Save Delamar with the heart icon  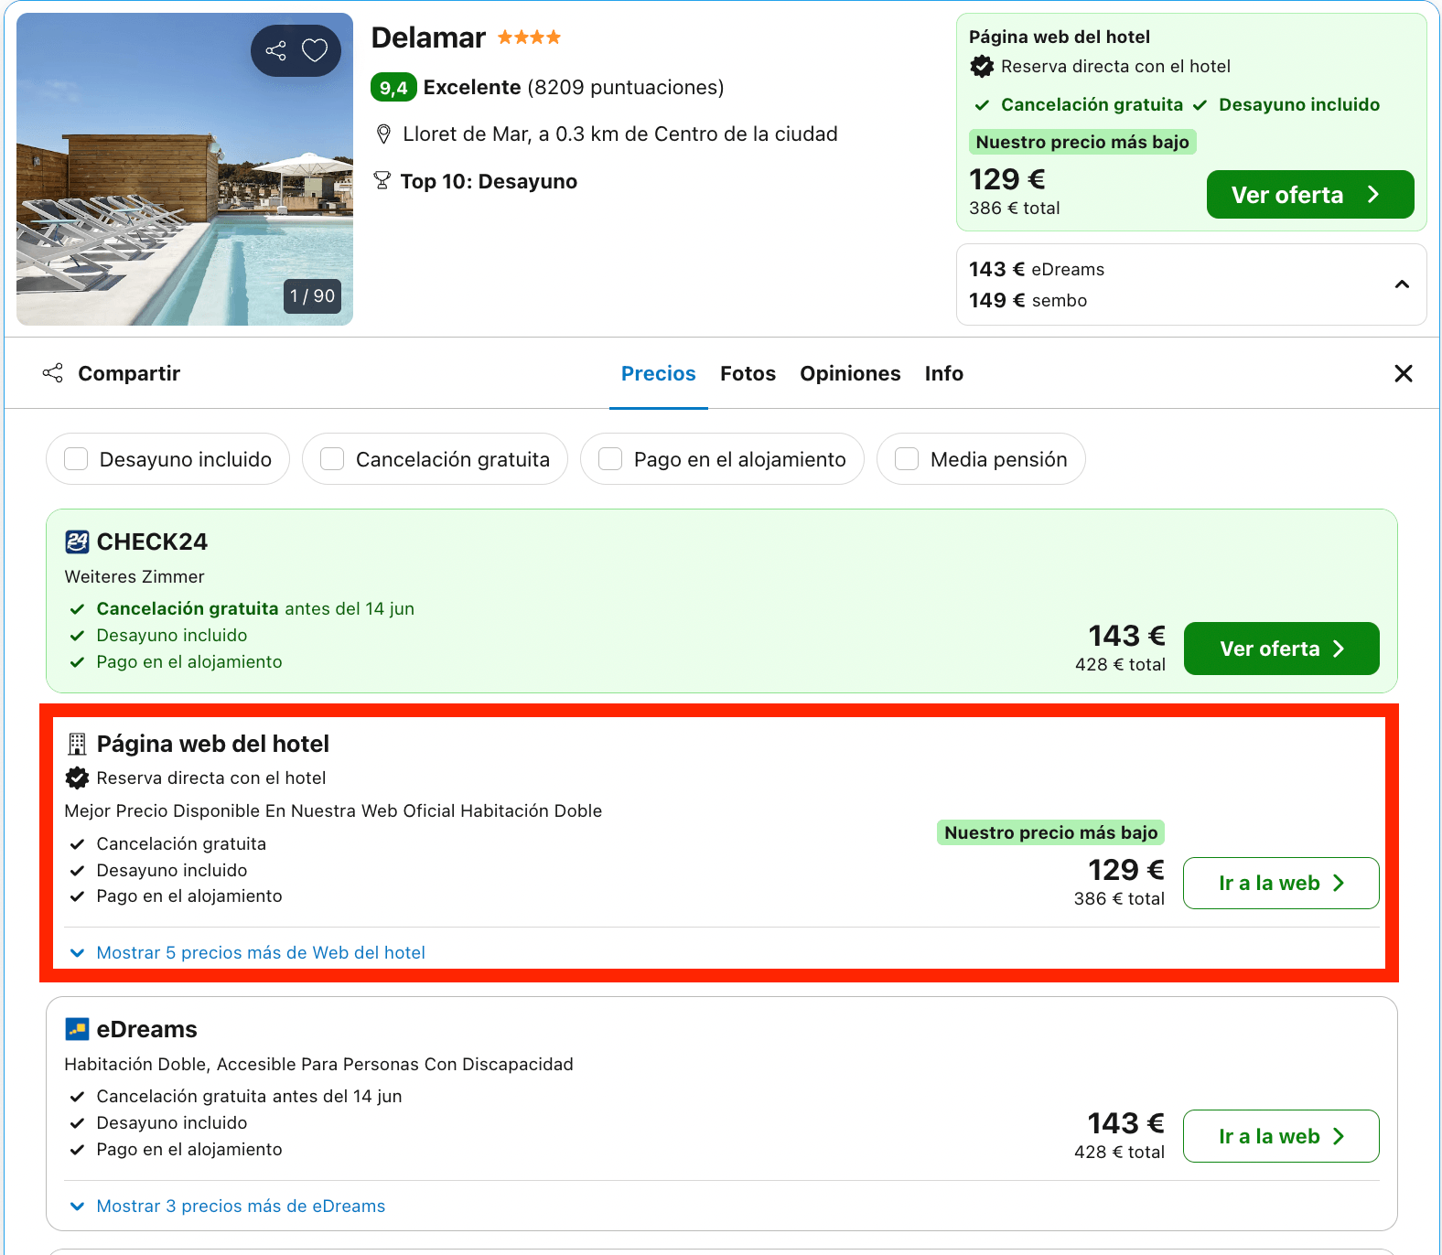(x=315, y=50)
